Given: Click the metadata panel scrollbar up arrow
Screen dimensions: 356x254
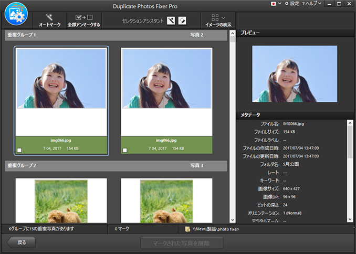Looking at the screenshot, I should pos(350,123).
